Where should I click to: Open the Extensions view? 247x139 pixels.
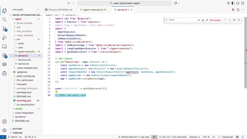point(4,56)
